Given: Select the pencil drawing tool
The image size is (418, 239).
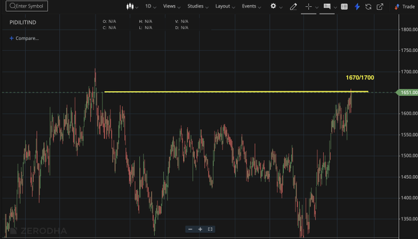Looking at the screenshot, I should (293, 6).
